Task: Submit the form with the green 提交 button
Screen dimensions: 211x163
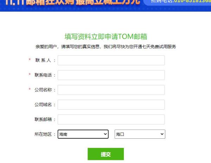Action: [105, 154]
